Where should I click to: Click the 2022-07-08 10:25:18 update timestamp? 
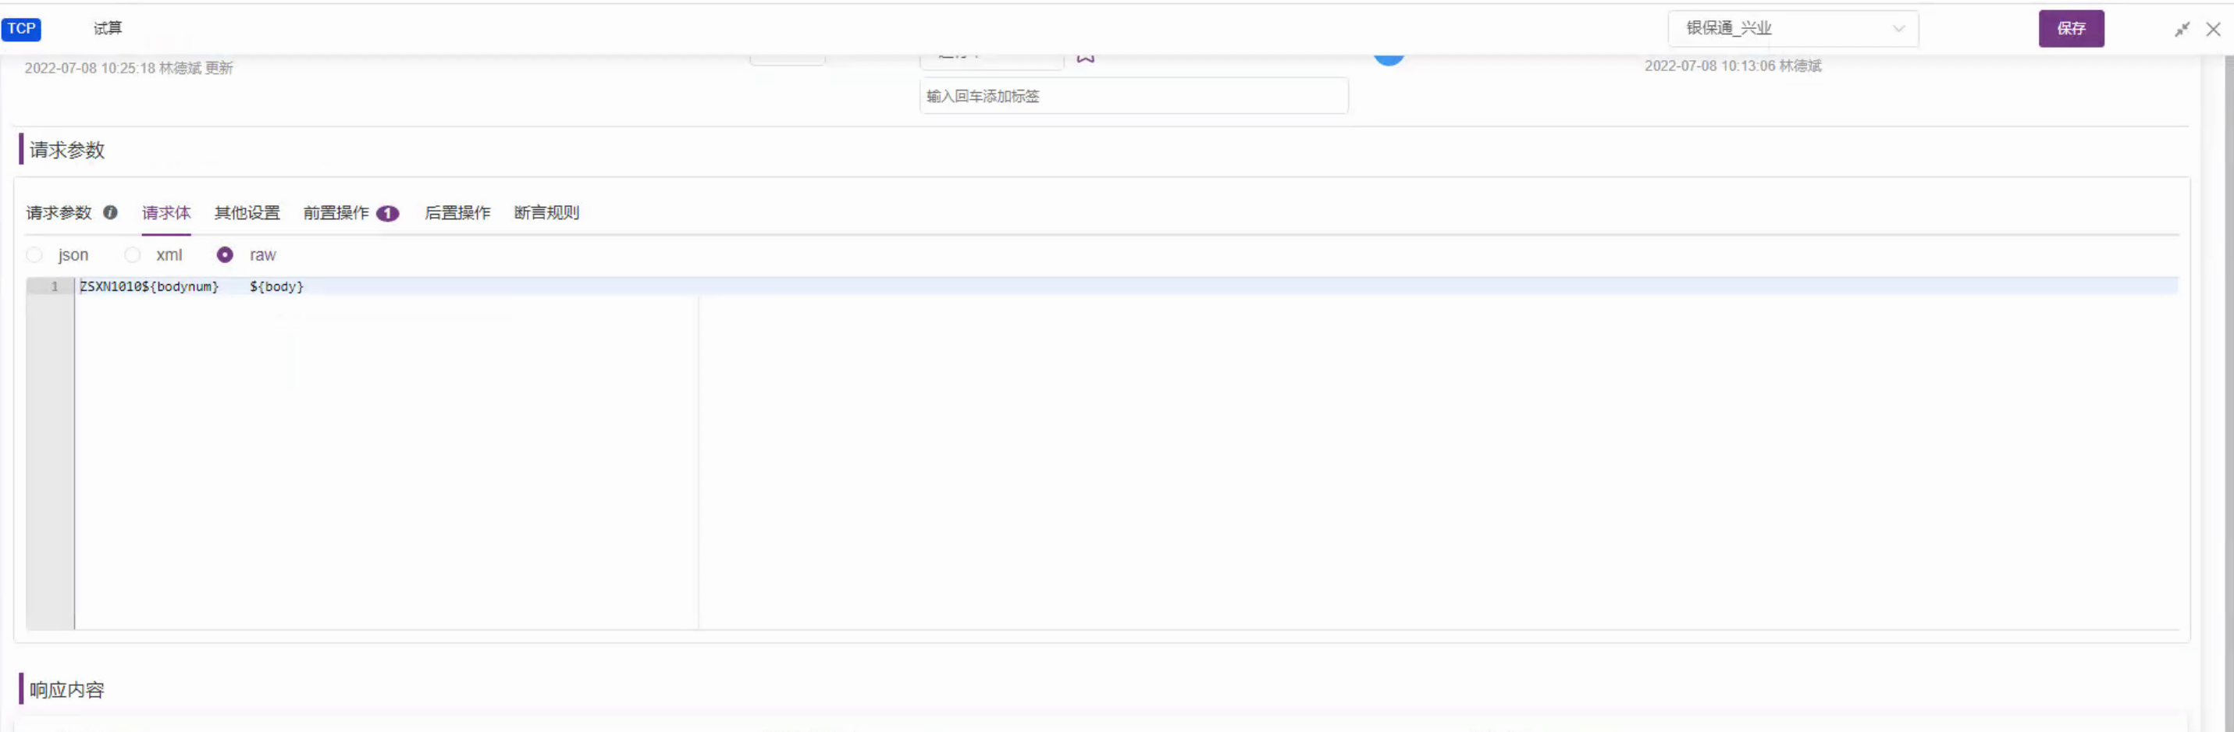pyautogui.click(x=89, y=68)
